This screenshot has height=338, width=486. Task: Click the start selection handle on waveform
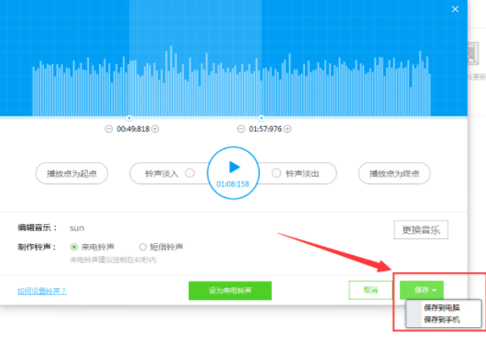tap(130, 117)
